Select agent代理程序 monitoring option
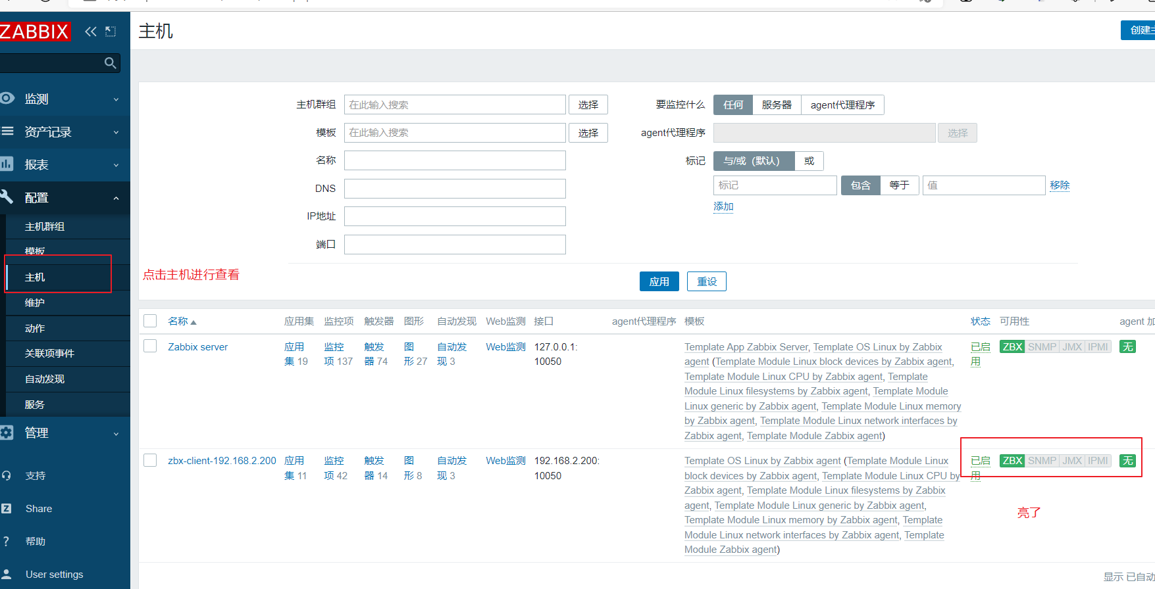The width and height of the screenshot is (1155, 589). point(842,105)
